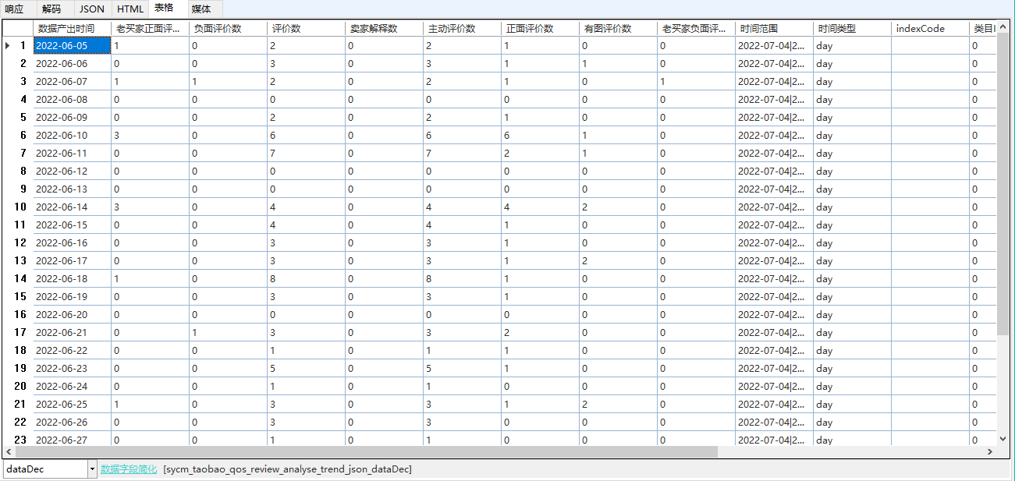Screen dimensions: 1015x481
Task: Click row header number 23
Action: (x=17, y=440)
